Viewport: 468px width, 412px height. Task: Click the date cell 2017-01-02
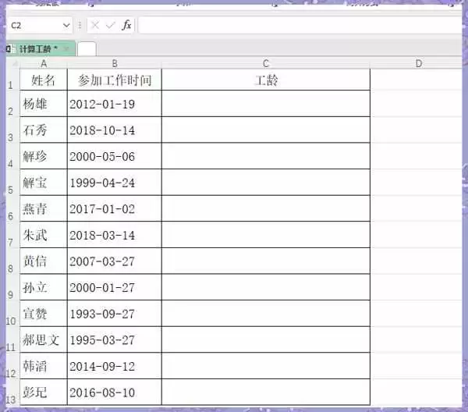(115, 208)
